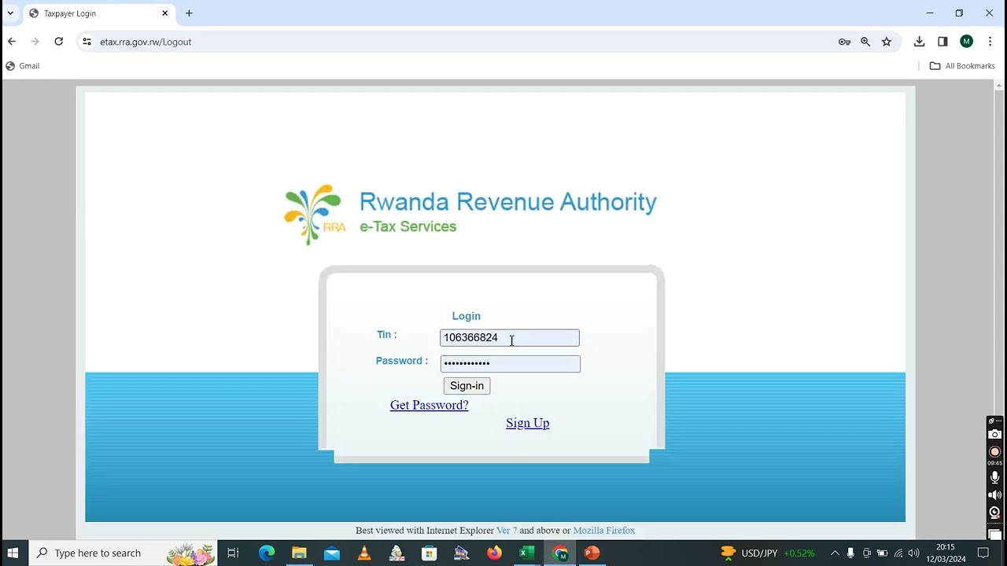Open the Get Password? link
The image size is (1007, 566).
(x=429, y=405)
